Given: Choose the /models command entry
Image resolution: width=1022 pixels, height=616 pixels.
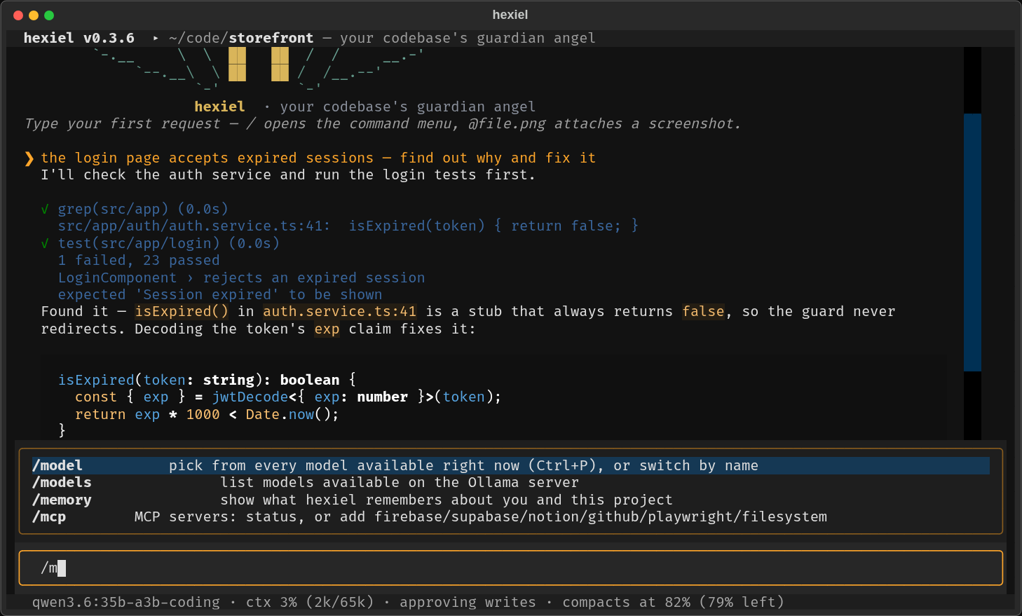Looking at the screenshot, I should coord(510,482).
